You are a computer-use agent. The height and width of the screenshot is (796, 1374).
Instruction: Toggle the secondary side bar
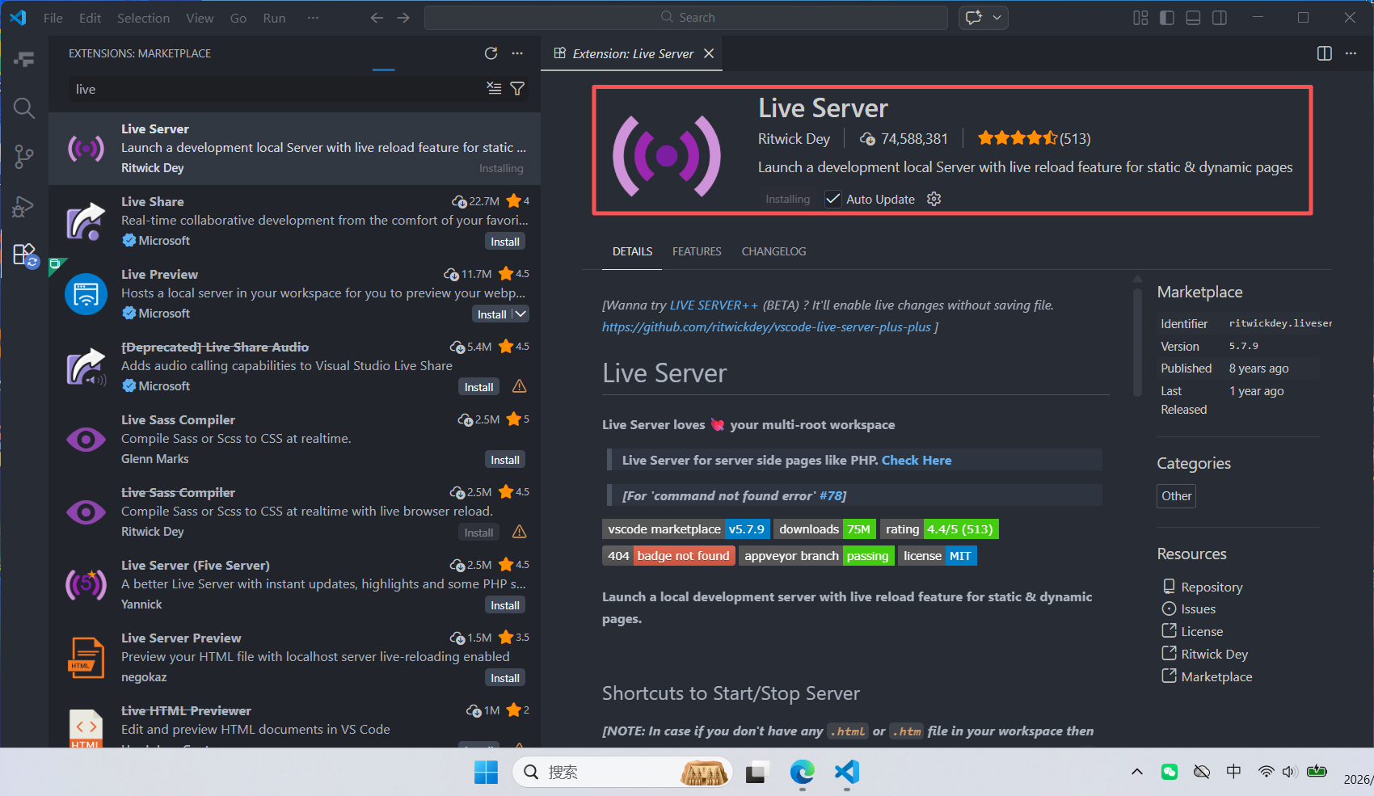(1220, 18)
